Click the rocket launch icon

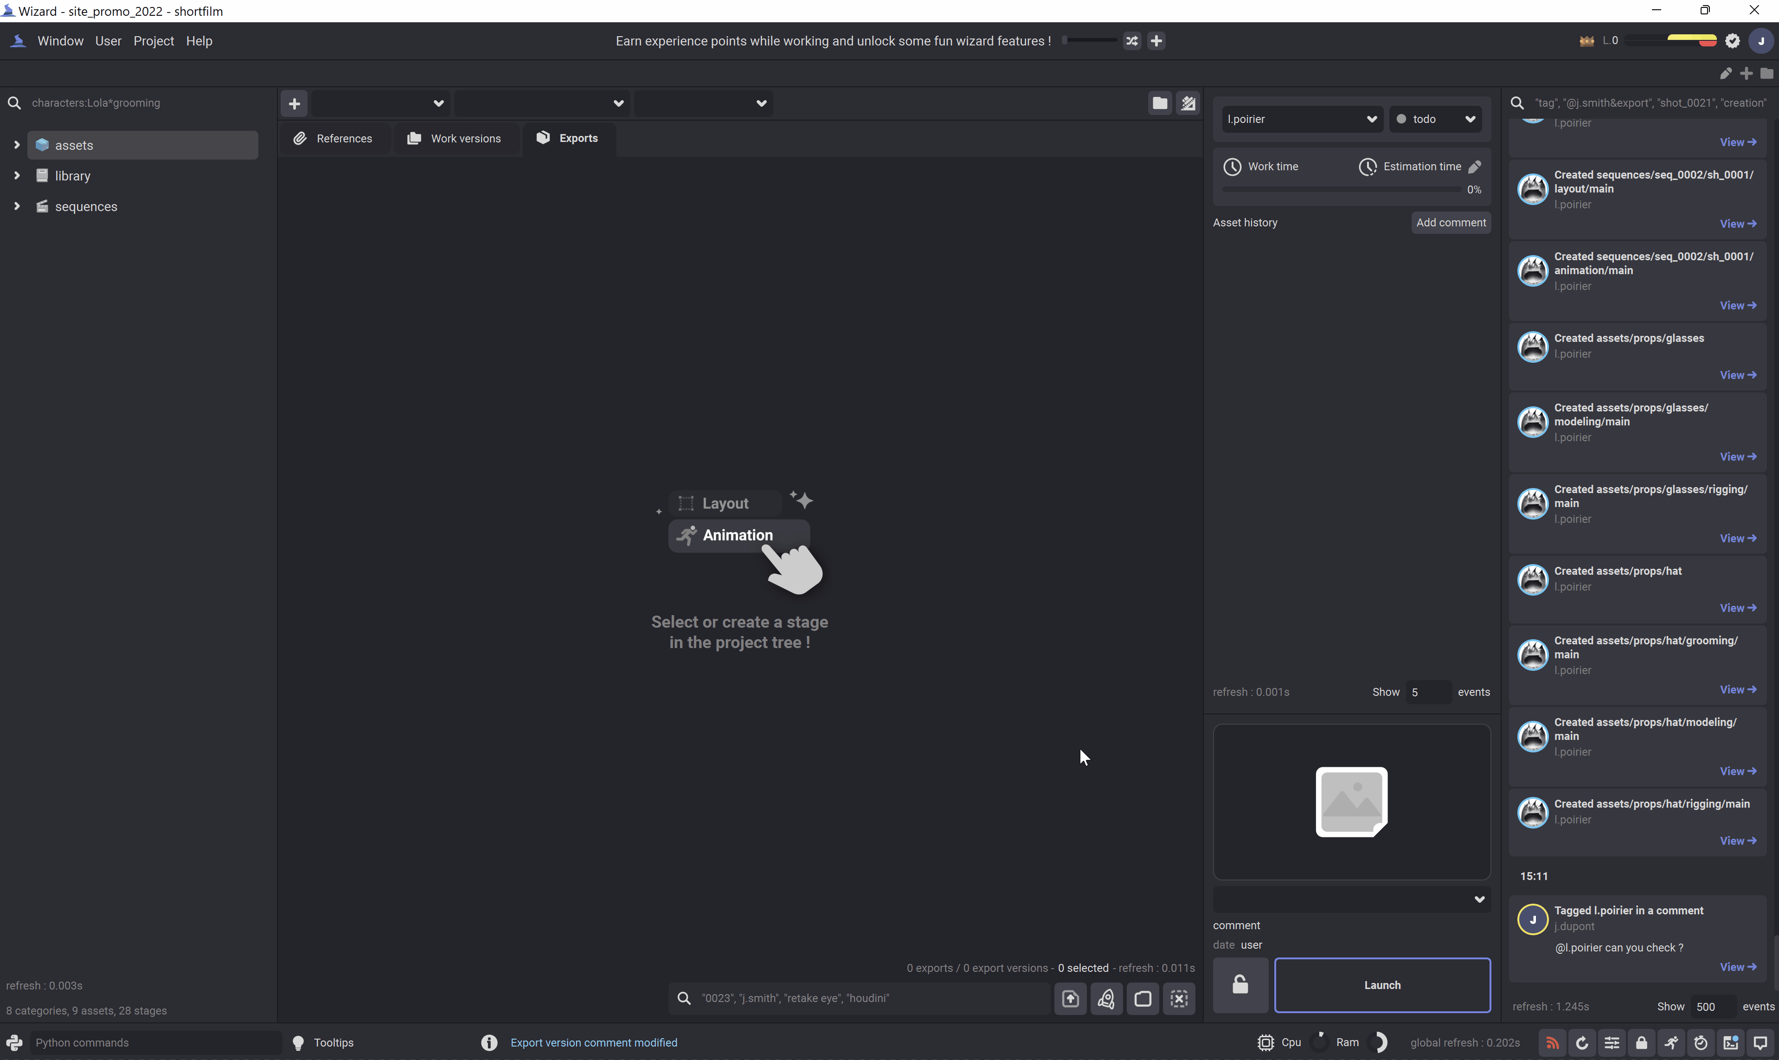tap(1106, 999)
